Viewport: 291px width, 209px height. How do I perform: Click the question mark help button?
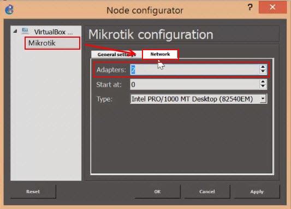(x=250, y=8)
